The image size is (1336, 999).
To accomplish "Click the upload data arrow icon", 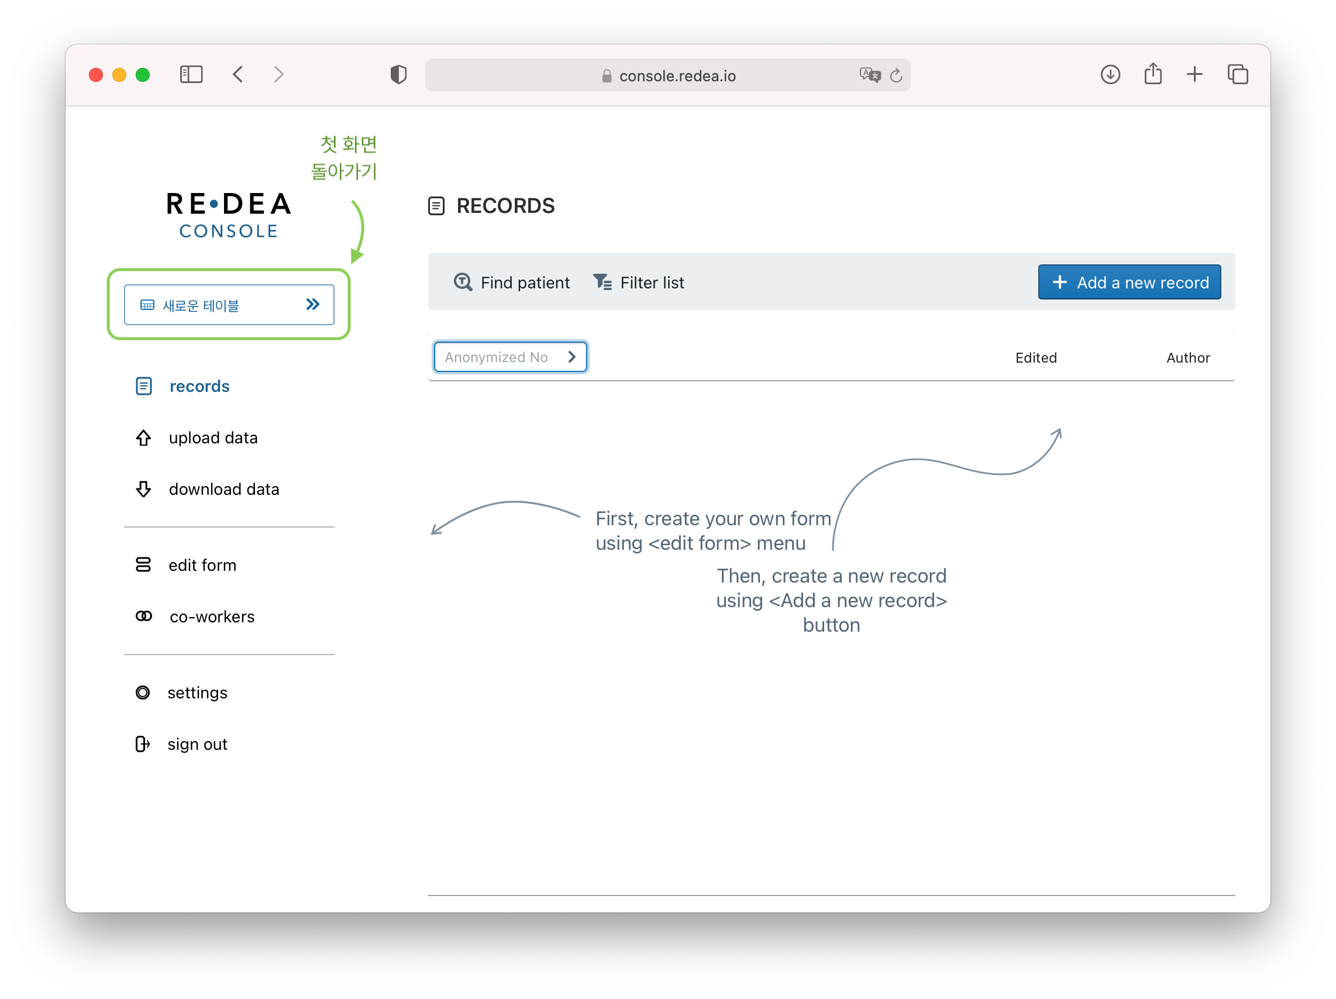I will (x=143, y=438).
